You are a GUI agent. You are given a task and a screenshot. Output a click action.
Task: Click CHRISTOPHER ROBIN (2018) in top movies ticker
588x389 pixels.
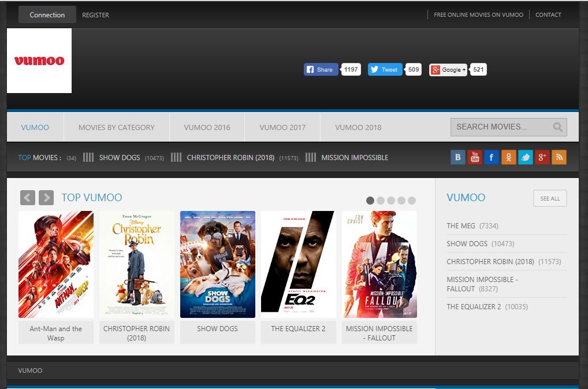pos(230,158)
